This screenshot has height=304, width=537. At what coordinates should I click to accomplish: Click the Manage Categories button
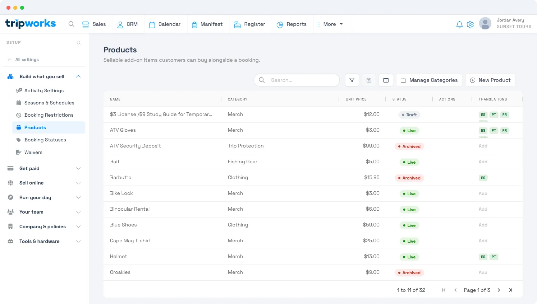coord(429,80)
